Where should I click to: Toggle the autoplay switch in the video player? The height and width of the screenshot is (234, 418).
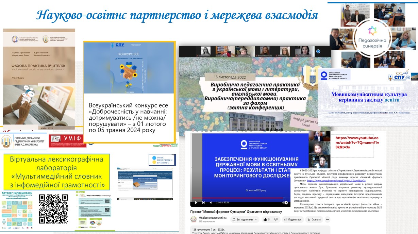[285, 202]
